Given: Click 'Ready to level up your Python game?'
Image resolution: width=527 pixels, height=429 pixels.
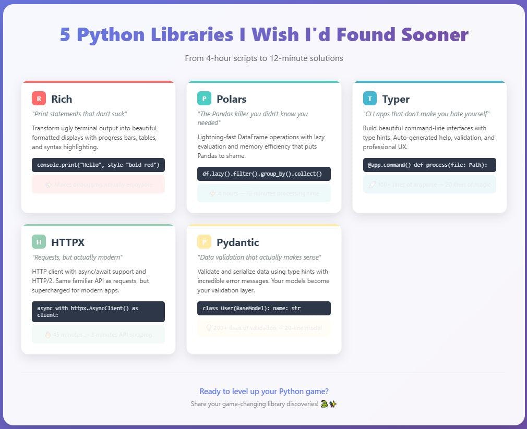Looking at the screenshot, I should [264, 391].
